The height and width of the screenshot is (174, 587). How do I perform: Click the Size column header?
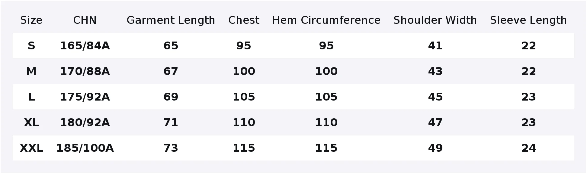(x=31, y=20)
